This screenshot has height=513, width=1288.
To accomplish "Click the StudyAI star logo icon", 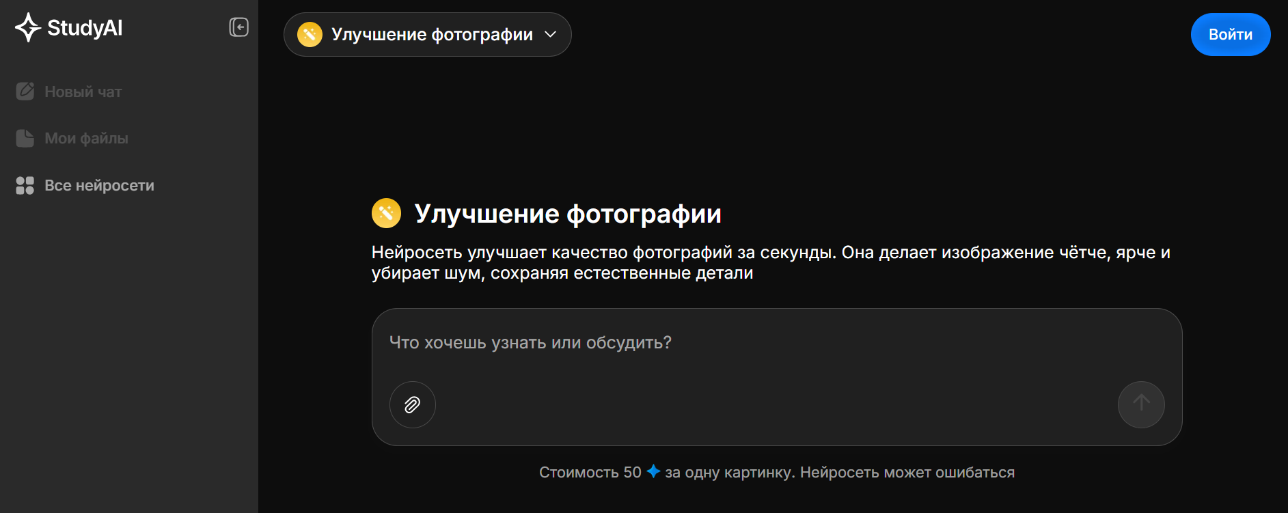I will 27,27.
